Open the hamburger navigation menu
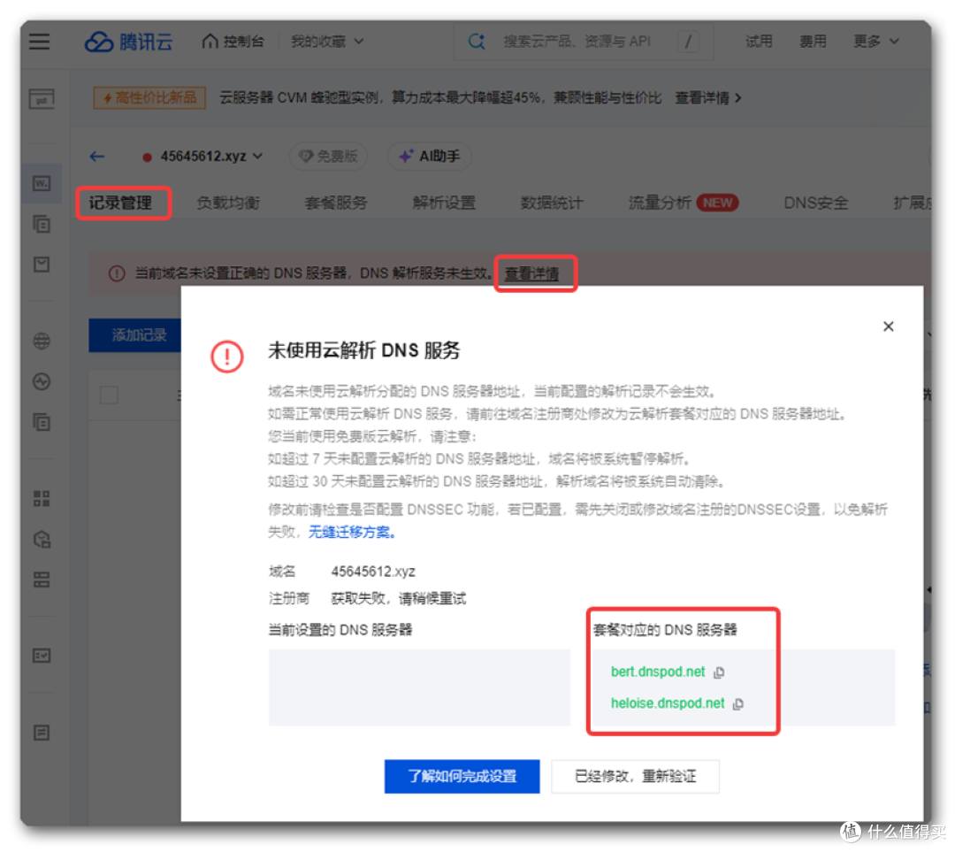This screenshot has width=955, height=852. [40, 42]
